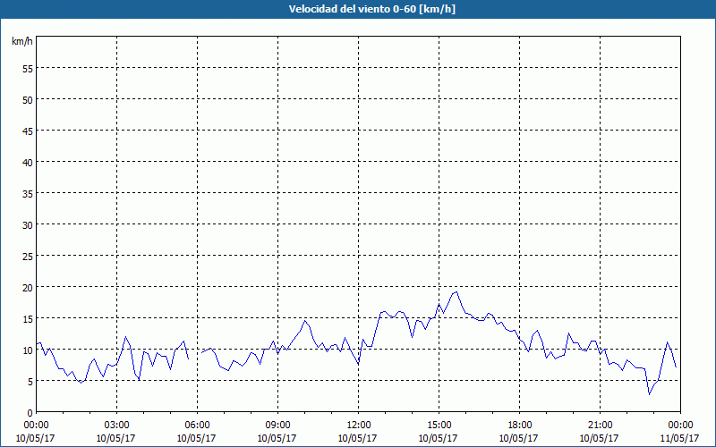Screen dimensions: 716x447
Task: Click the '12:00' time axis label
Action: pos(359,426)
